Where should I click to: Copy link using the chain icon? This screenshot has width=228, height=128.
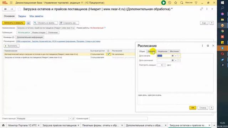[201, 9]
